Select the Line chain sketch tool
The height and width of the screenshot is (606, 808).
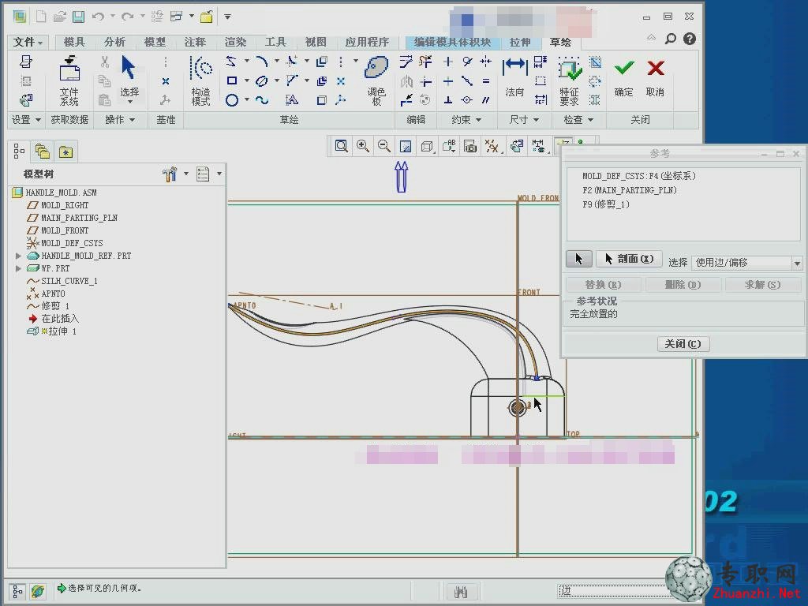231,62
